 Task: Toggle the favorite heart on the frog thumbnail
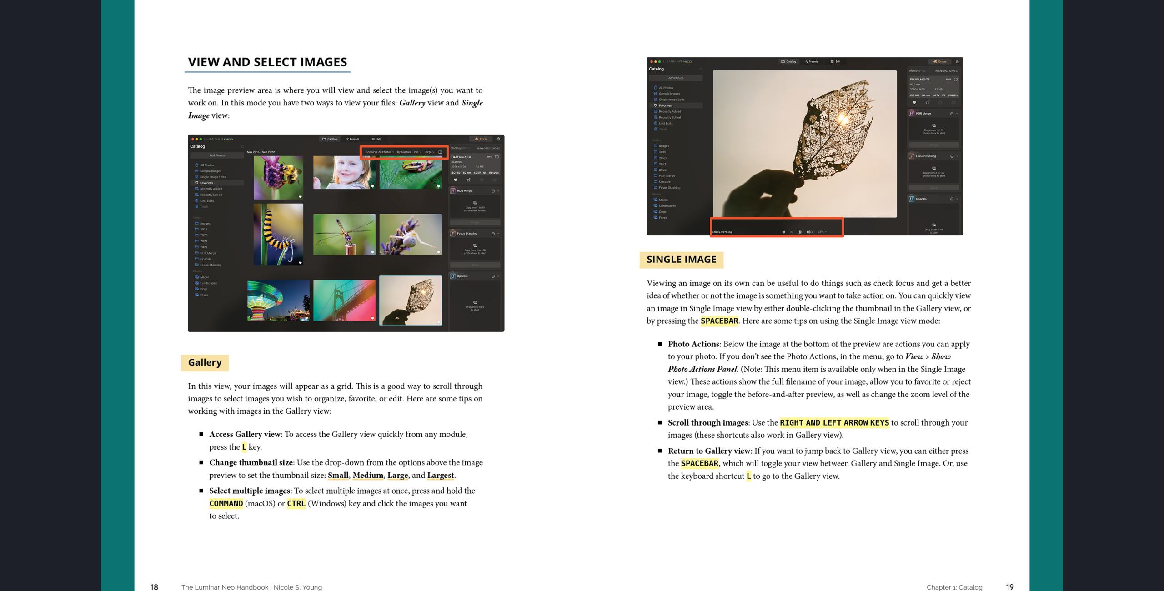click(x=439, y=186)
